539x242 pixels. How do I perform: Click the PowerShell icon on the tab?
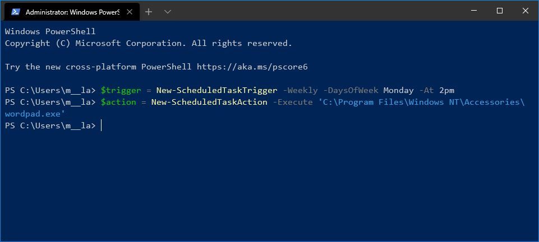[x=15, y=12]
